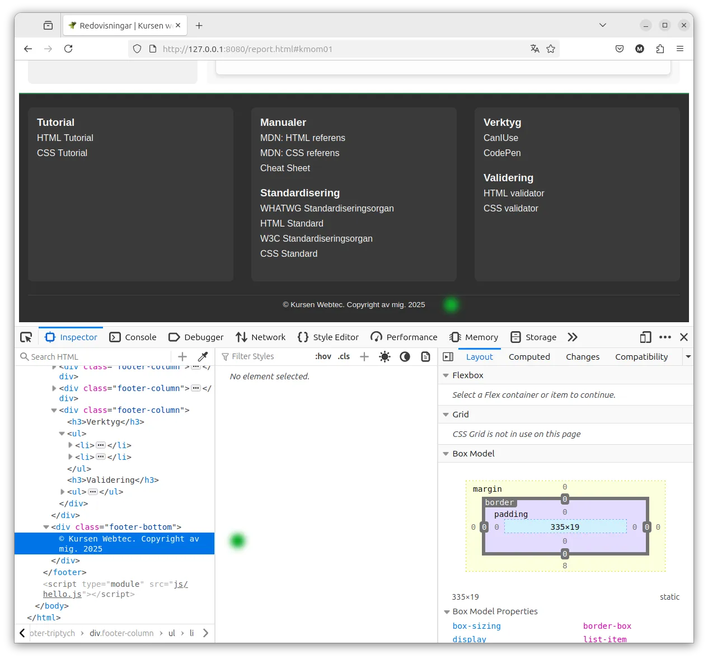
Task: Toggle the 3-pane inspector sidebar
Action: tap(448, 357)
